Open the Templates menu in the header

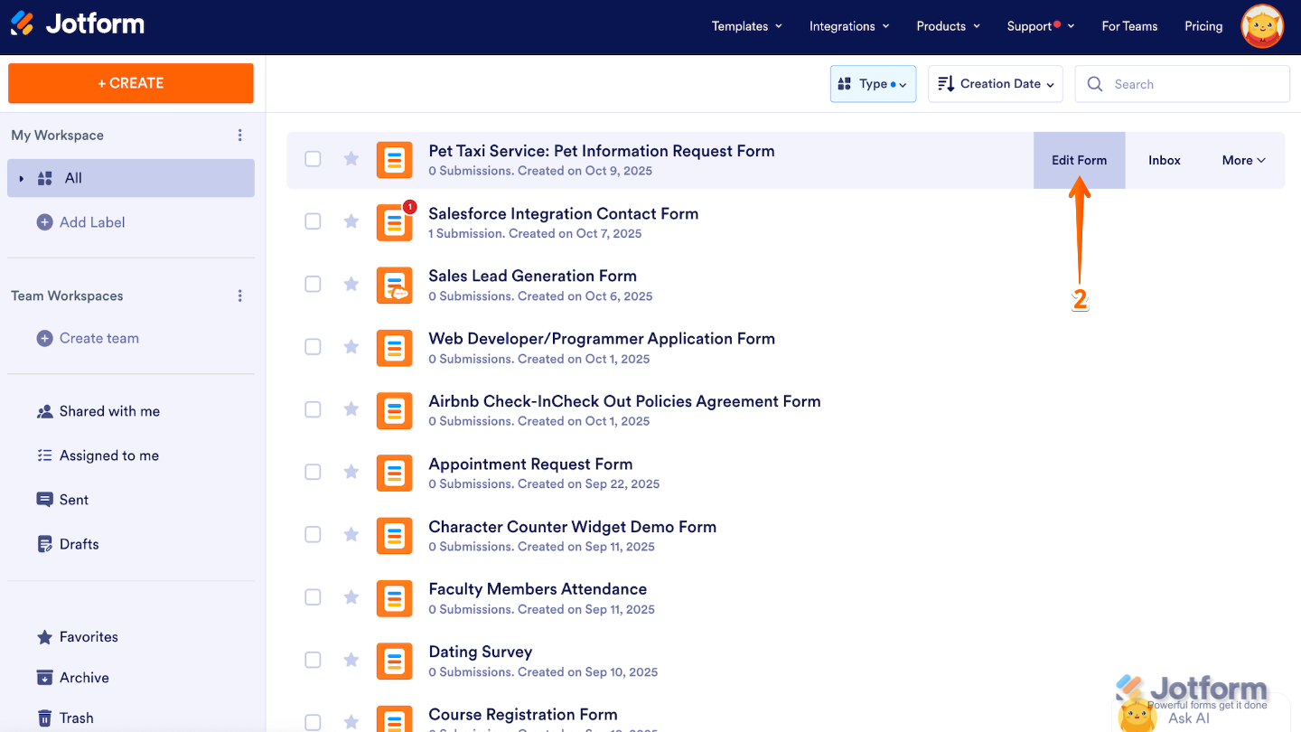(x=746, y=26)
